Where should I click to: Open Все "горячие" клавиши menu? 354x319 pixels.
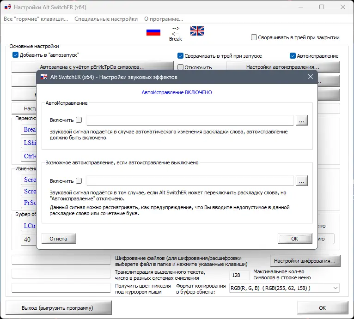pyautogui.click(x=36, y=19)
